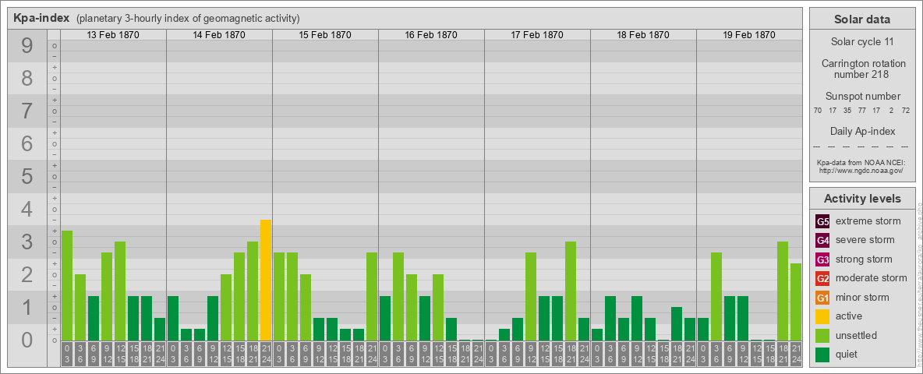Click the Kp axis label 5
This screenshot has width=923, height=374.
(27, 176)
